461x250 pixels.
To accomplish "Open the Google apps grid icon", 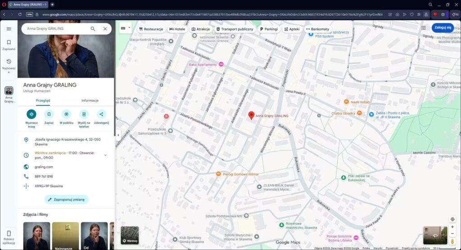I will click(x=423, y=28).
